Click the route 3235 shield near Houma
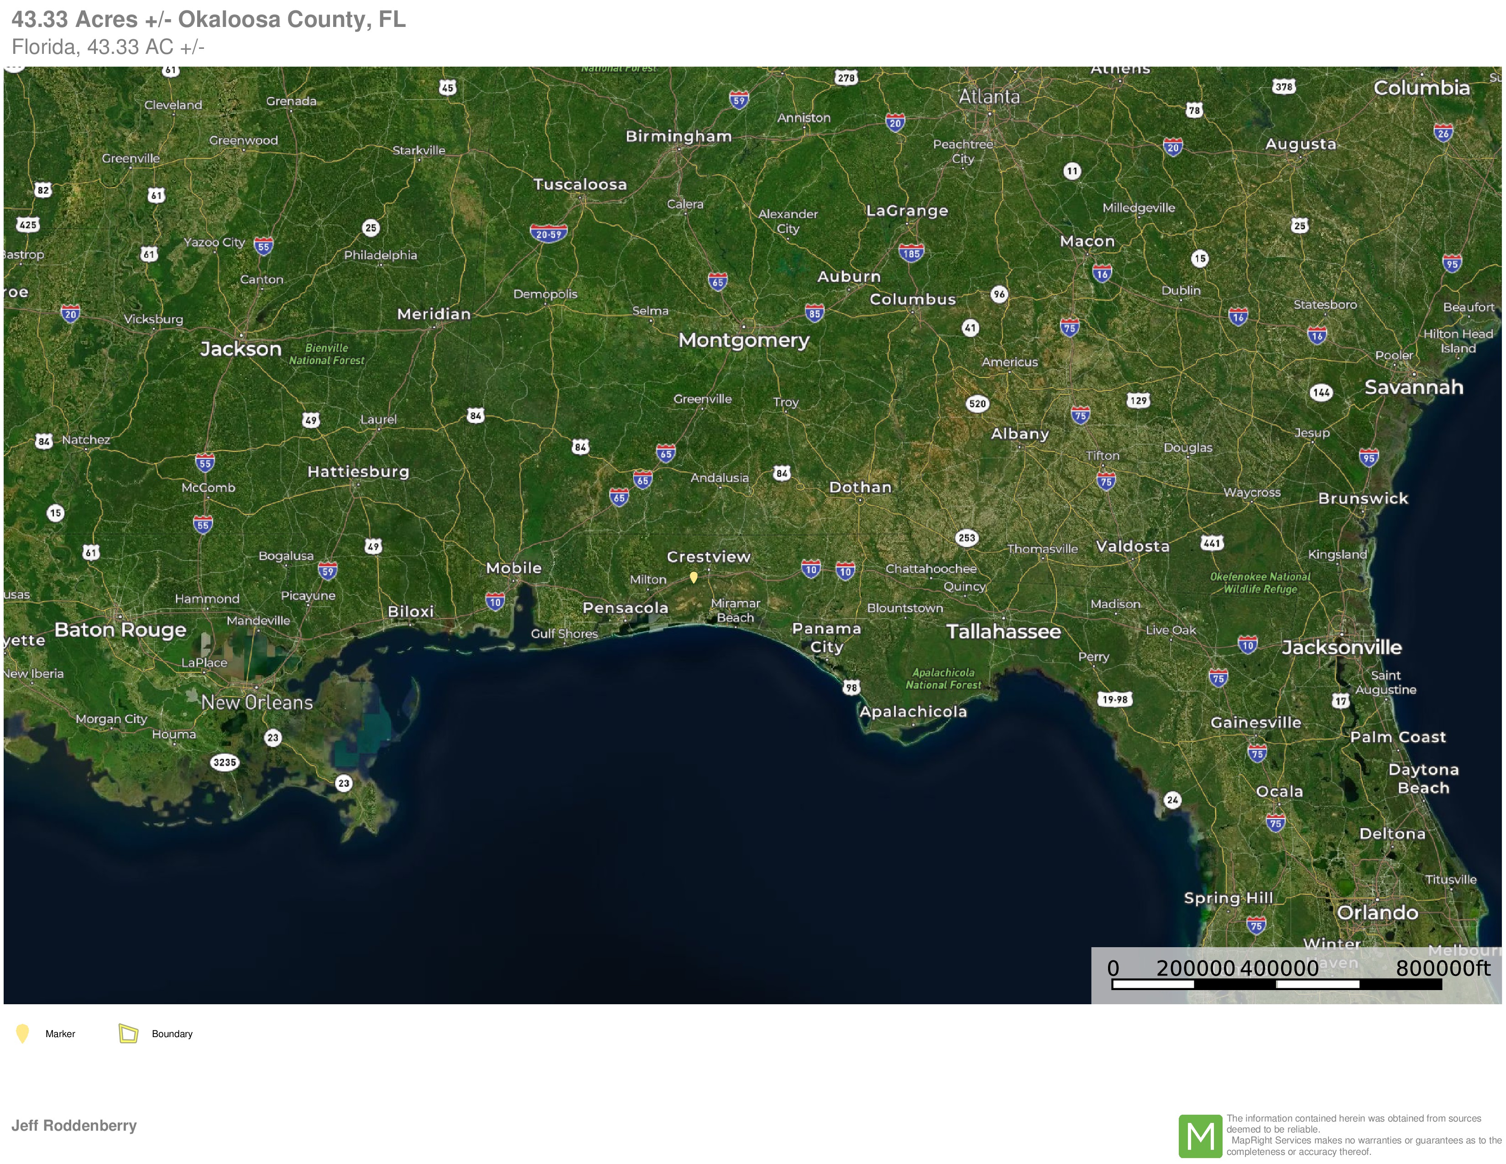 tap(225, 762)
